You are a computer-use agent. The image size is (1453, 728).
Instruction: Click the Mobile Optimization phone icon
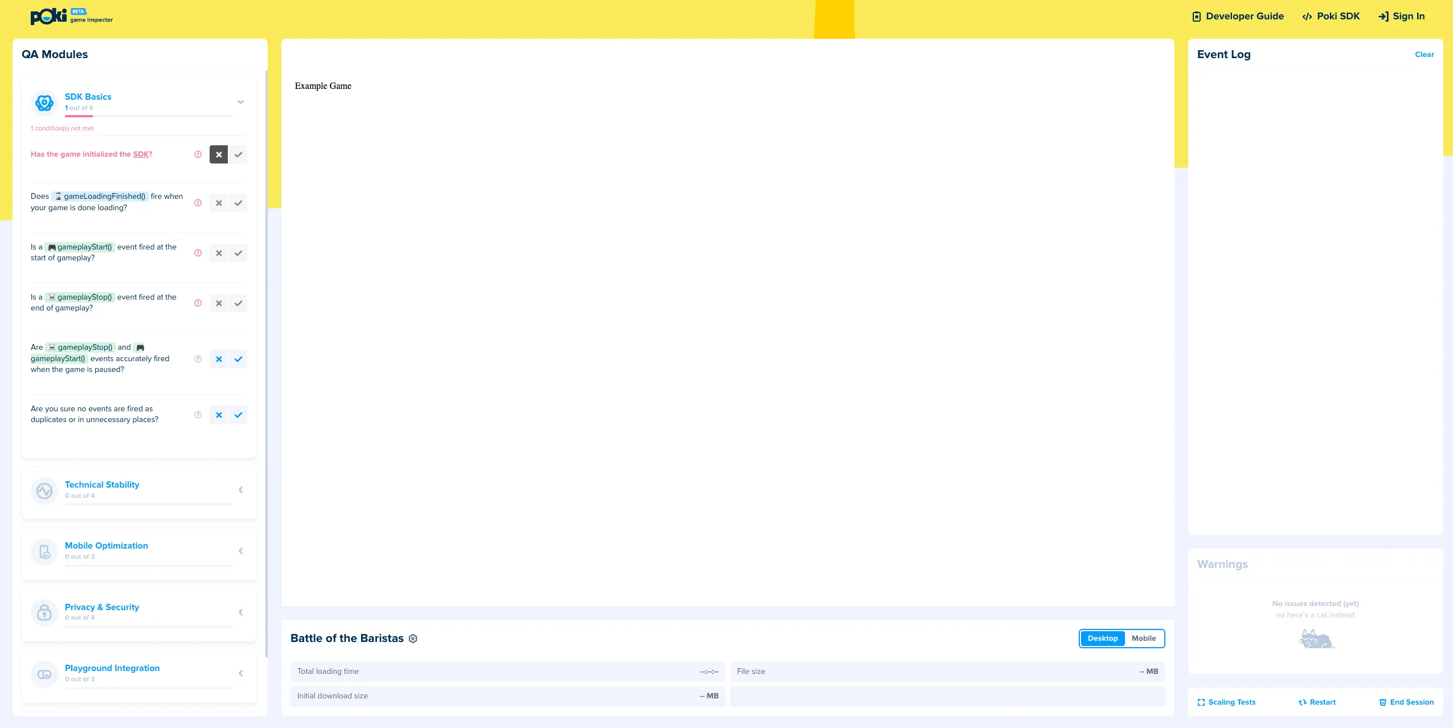(44, 551)
